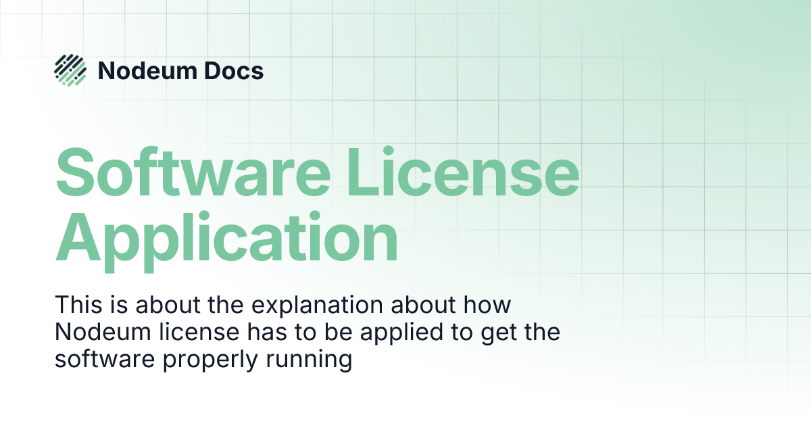Select the first line of the subtitle
Viewport: 811px width, 426px height.
click(x=284, y=304)
